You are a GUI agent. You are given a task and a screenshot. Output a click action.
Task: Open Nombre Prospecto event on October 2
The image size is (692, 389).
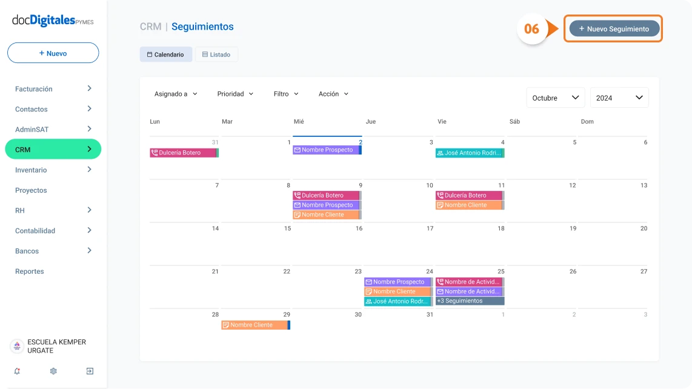(x=327, y=150)
